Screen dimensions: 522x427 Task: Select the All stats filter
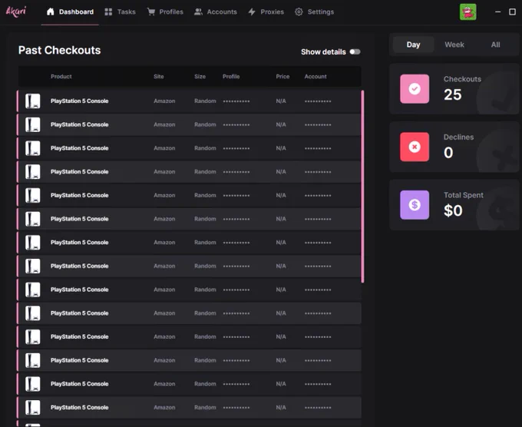pos(495,45)
